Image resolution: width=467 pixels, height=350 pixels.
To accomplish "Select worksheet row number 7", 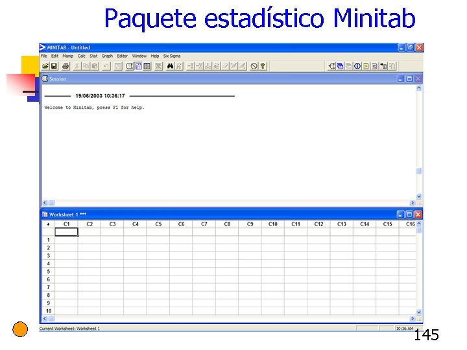I will click(x=48, y=287).
